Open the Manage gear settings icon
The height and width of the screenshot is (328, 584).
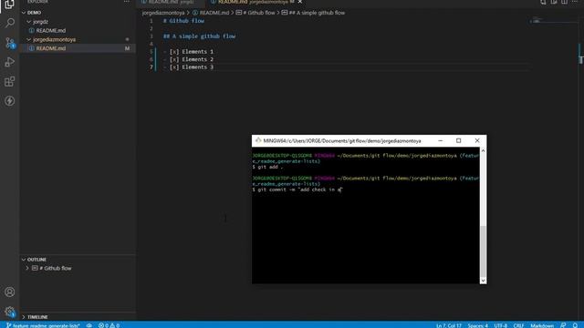[x=10, y=312]
